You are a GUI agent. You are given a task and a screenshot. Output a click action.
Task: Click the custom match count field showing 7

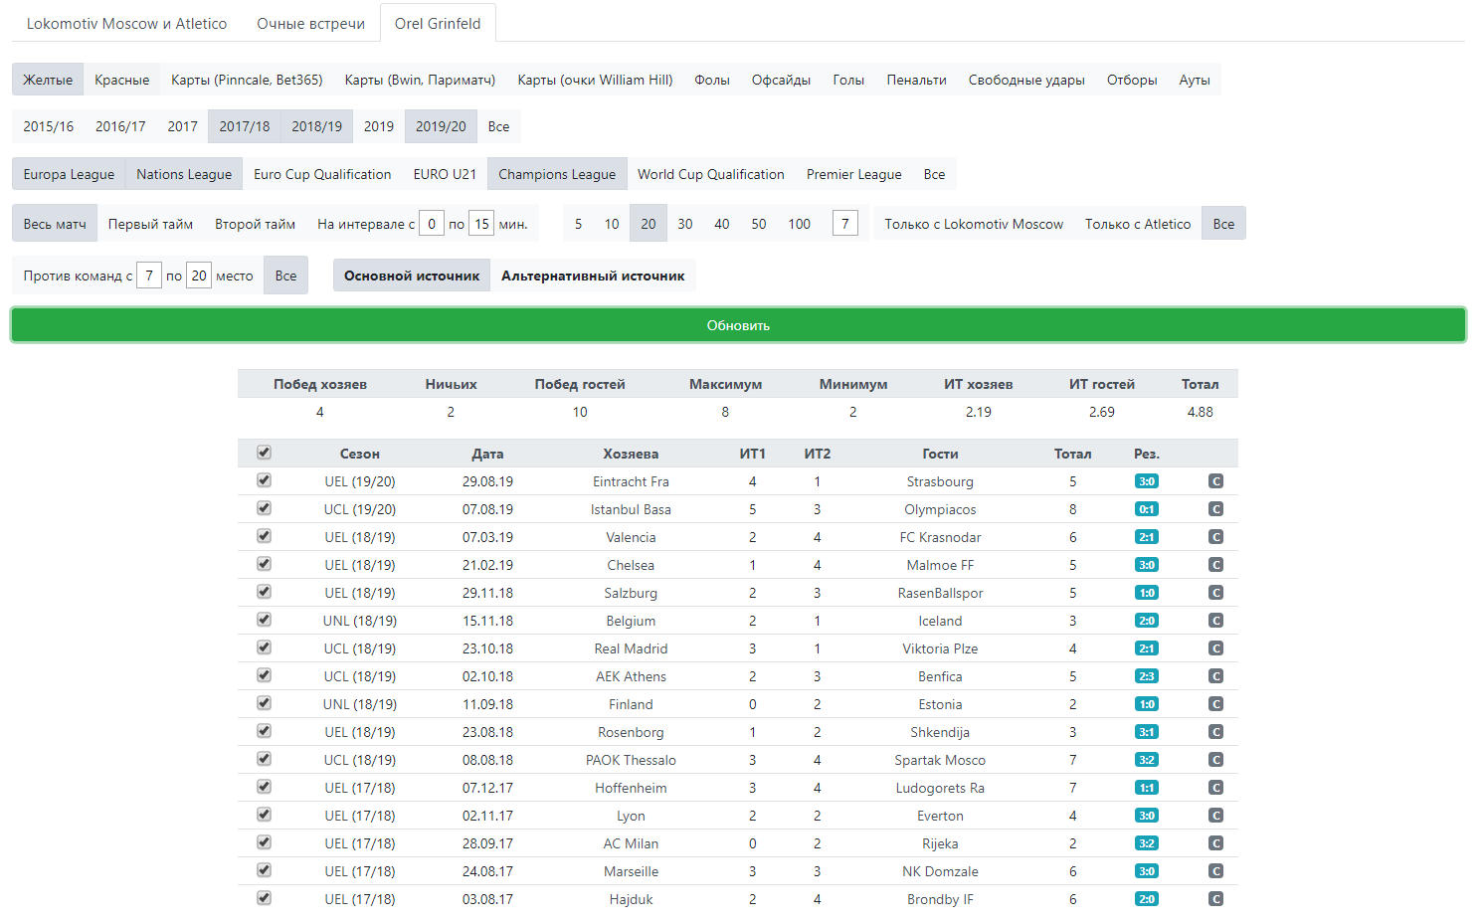tap(844, 224)
